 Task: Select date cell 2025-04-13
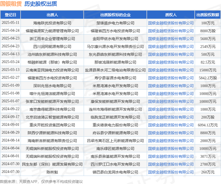(11, 54)
